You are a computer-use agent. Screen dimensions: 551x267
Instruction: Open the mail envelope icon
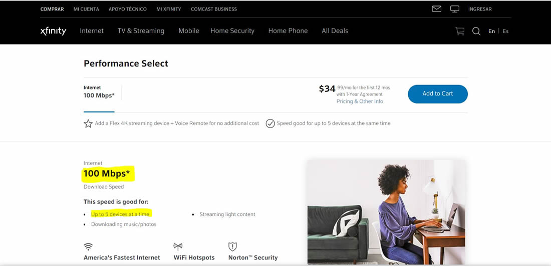coord(436,9)
